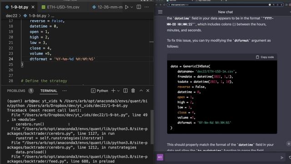Click the New chat title
The width and height of the screenshot is (291, 164).
pos(226,12)
